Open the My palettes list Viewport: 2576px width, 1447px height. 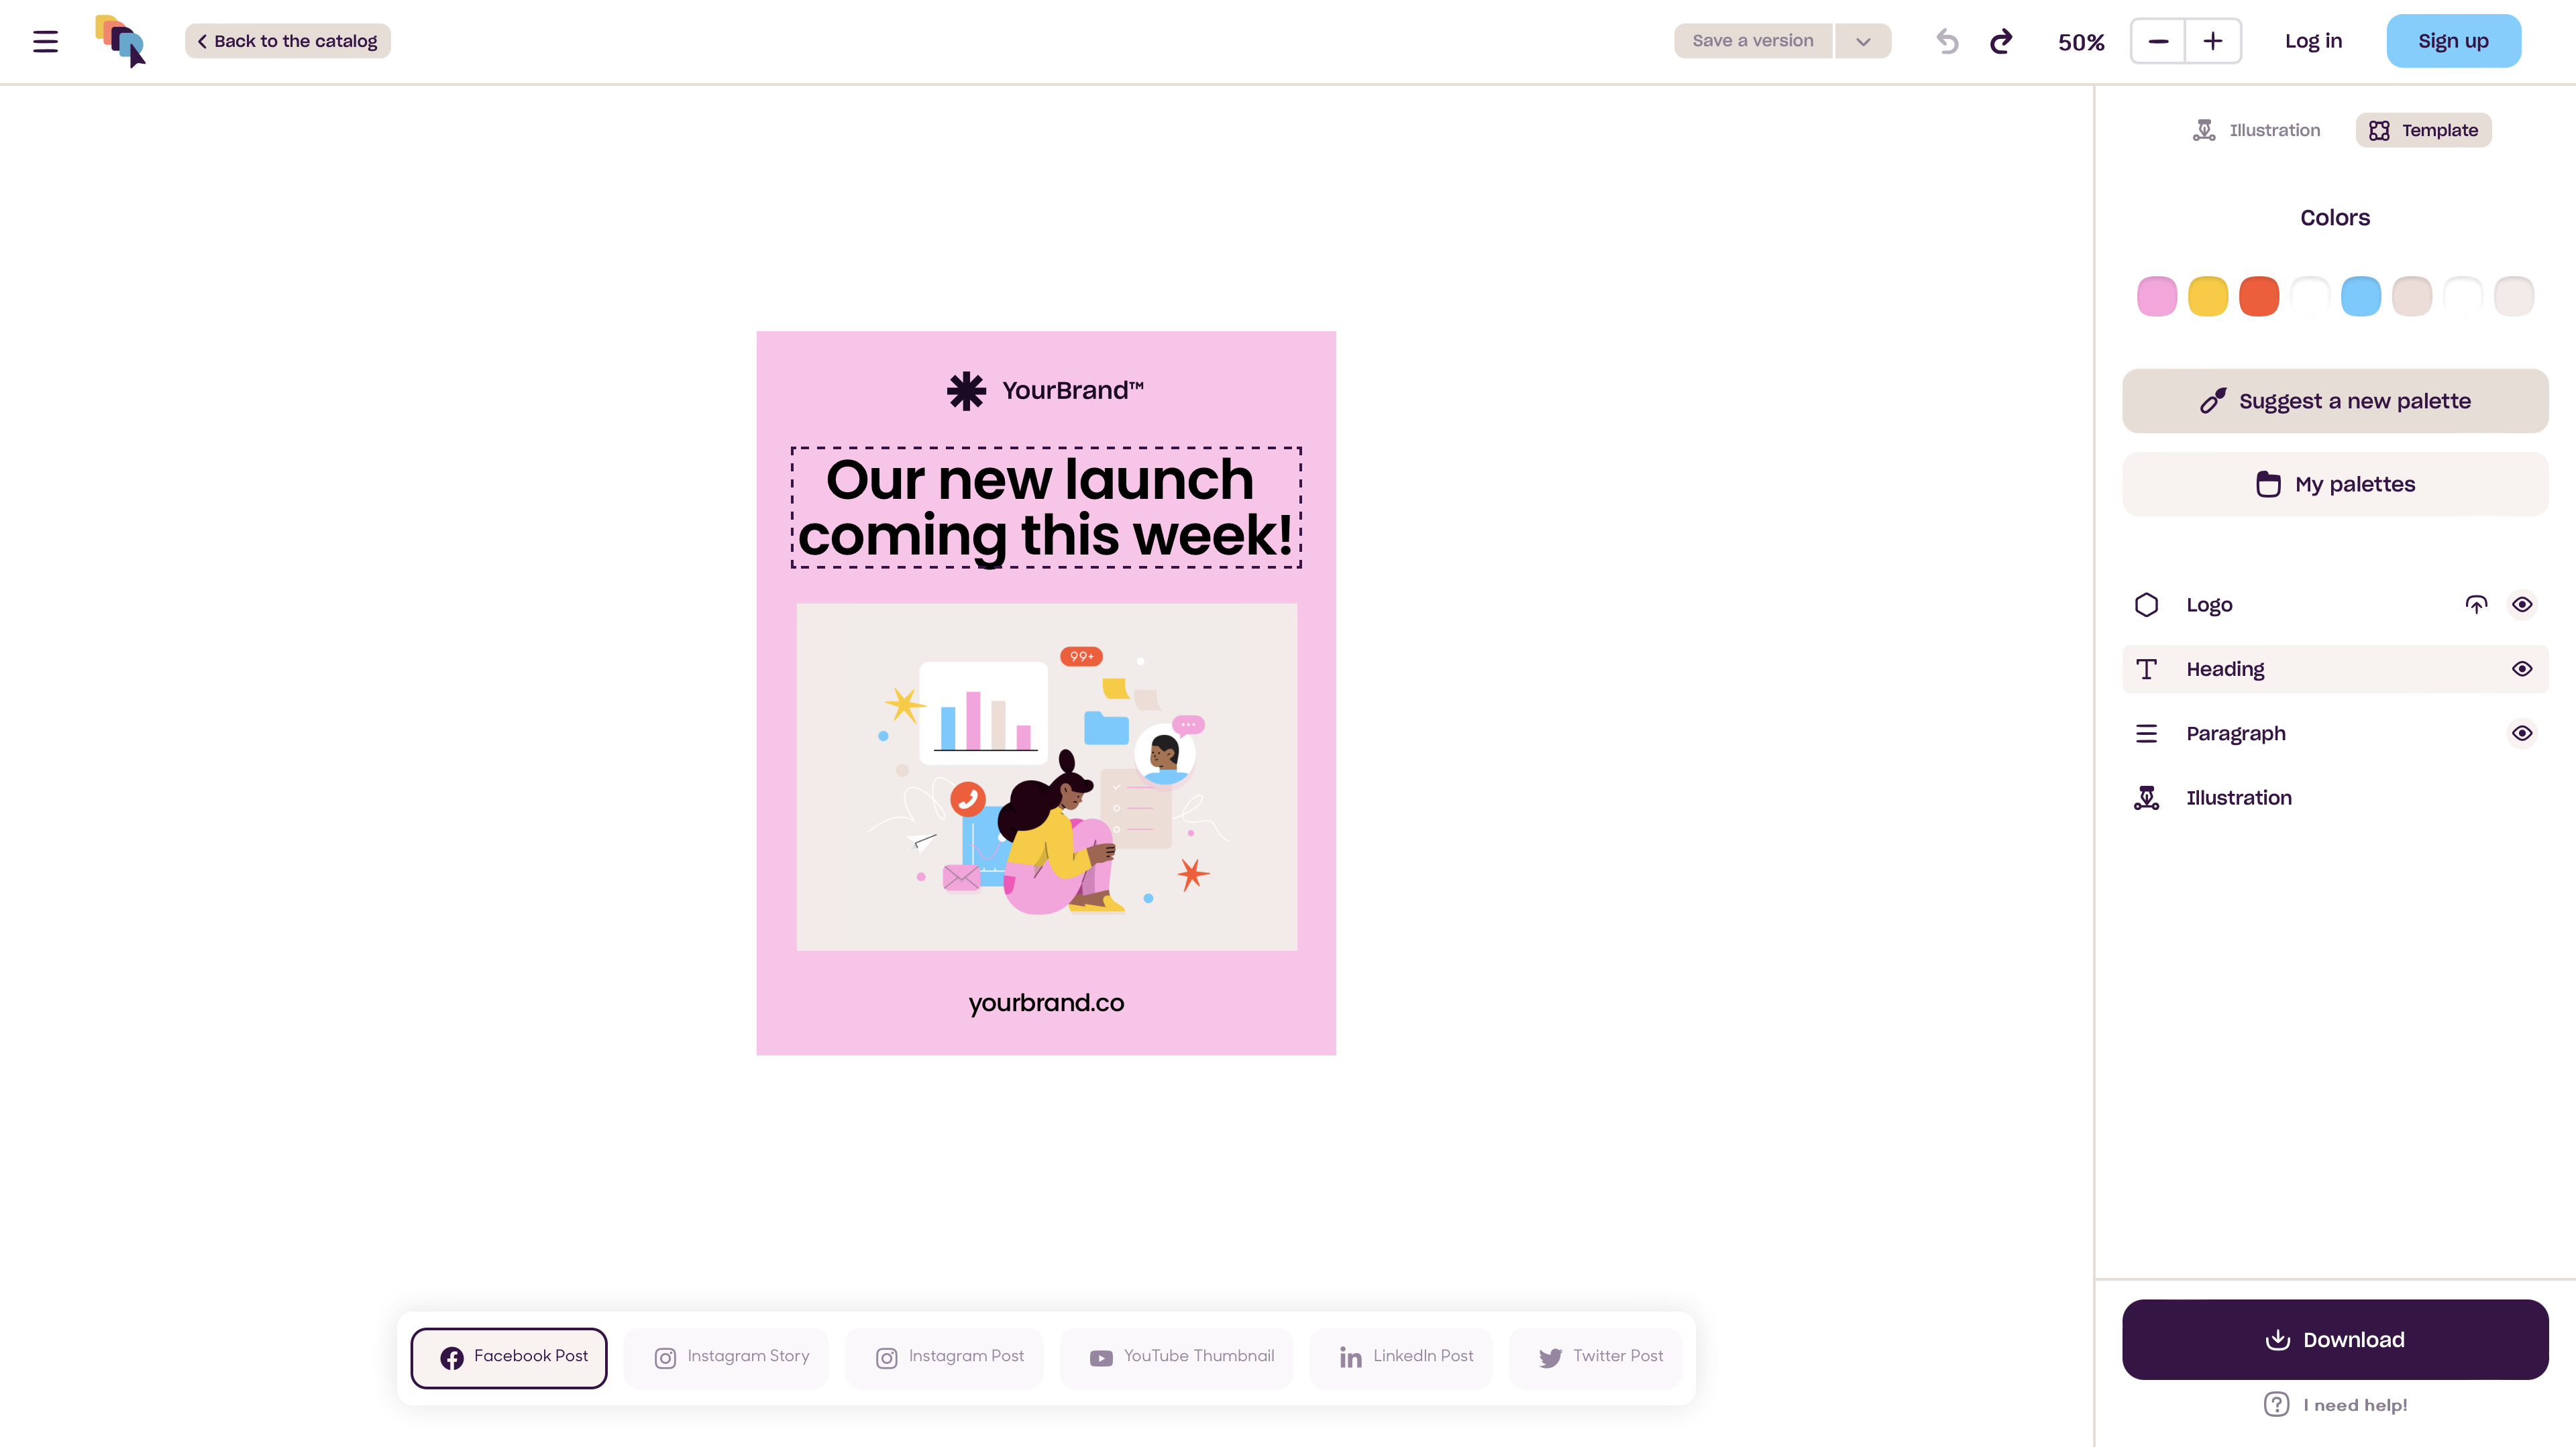[x=2335, y=485]
